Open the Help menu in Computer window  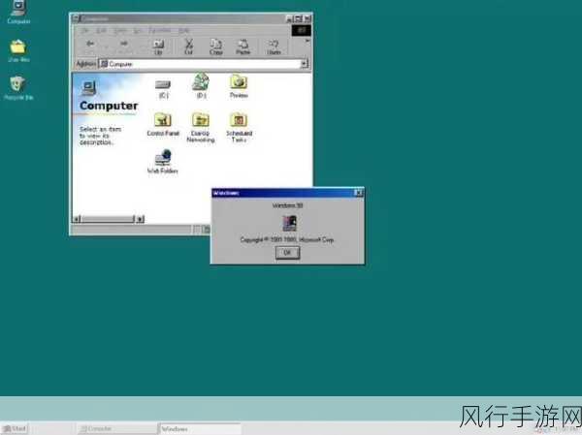[x=183, y=30]
